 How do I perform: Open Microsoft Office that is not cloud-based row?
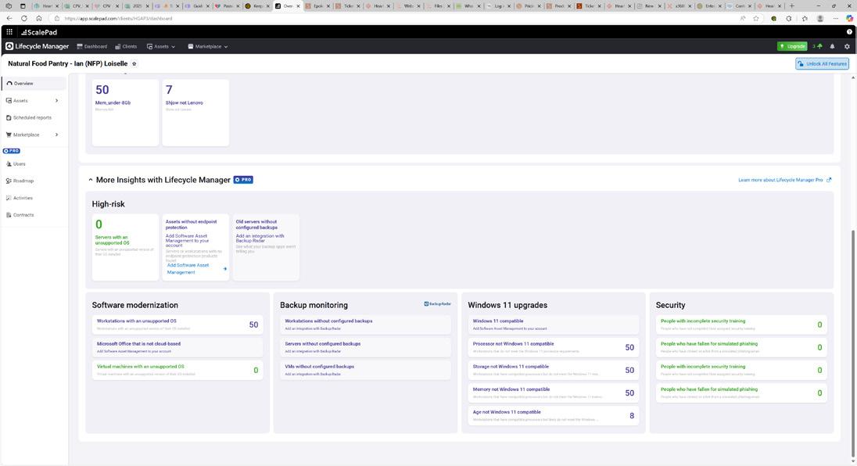(x=177, y=347)
